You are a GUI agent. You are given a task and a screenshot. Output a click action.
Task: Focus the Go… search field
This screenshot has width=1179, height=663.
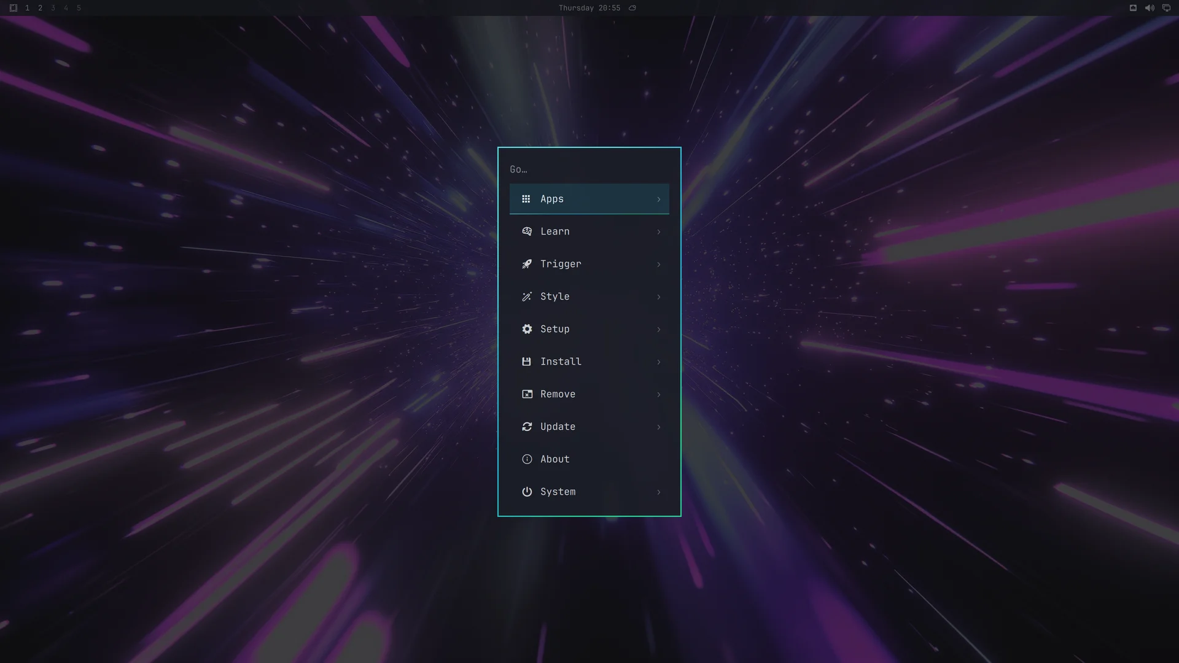pyautogui.click(x=589, y=169)
